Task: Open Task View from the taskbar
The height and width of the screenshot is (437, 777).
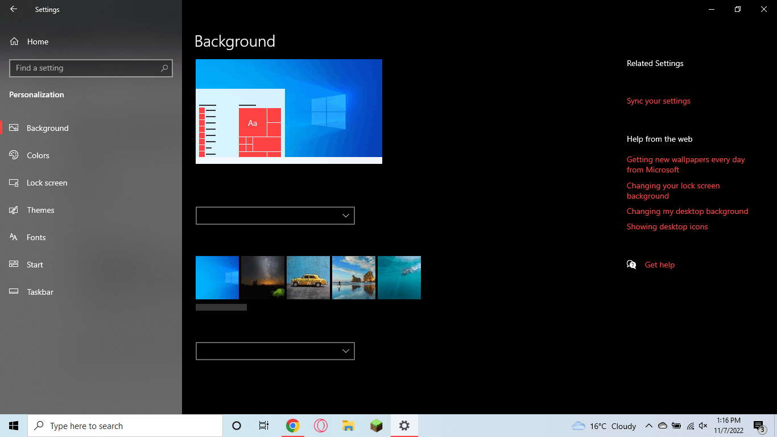Action: pos(264,426)
